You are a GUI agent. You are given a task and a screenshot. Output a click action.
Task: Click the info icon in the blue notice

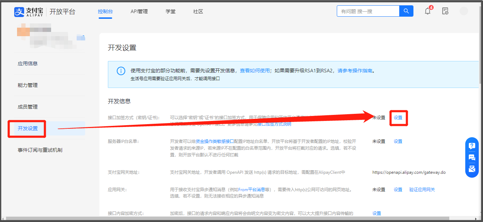click(121, 71)
